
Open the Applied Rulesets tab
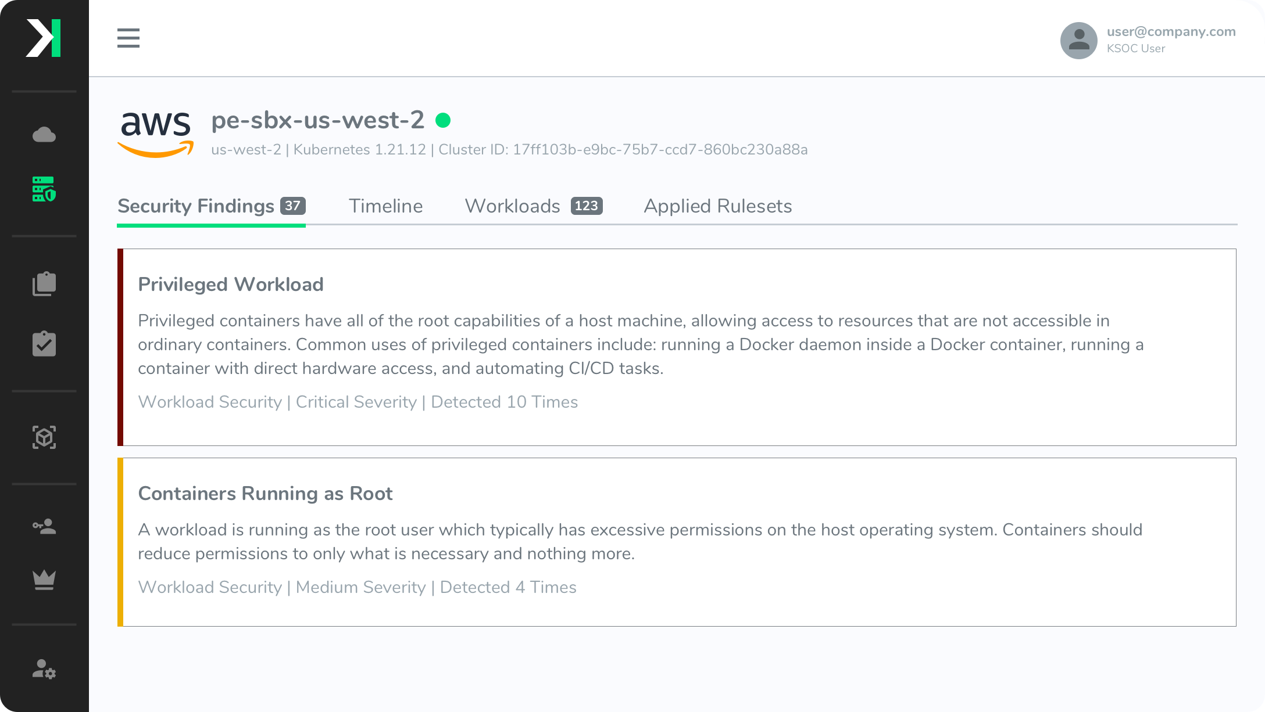(718, 206)
